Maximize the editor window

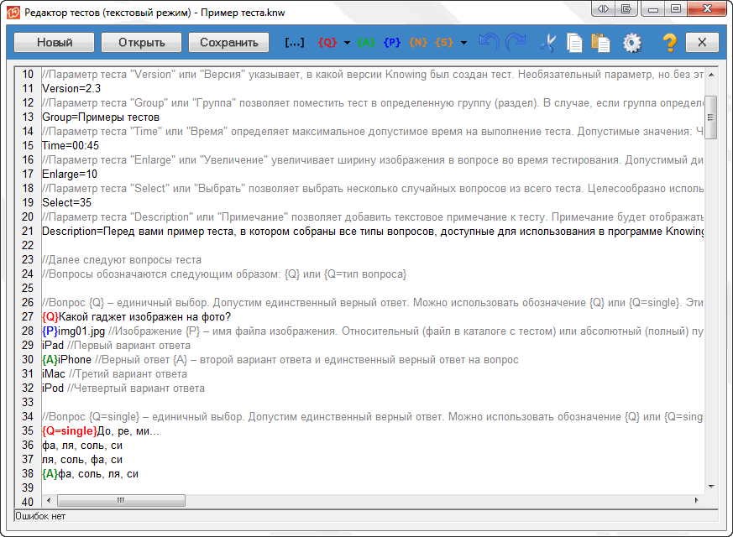tap(676, 8)
